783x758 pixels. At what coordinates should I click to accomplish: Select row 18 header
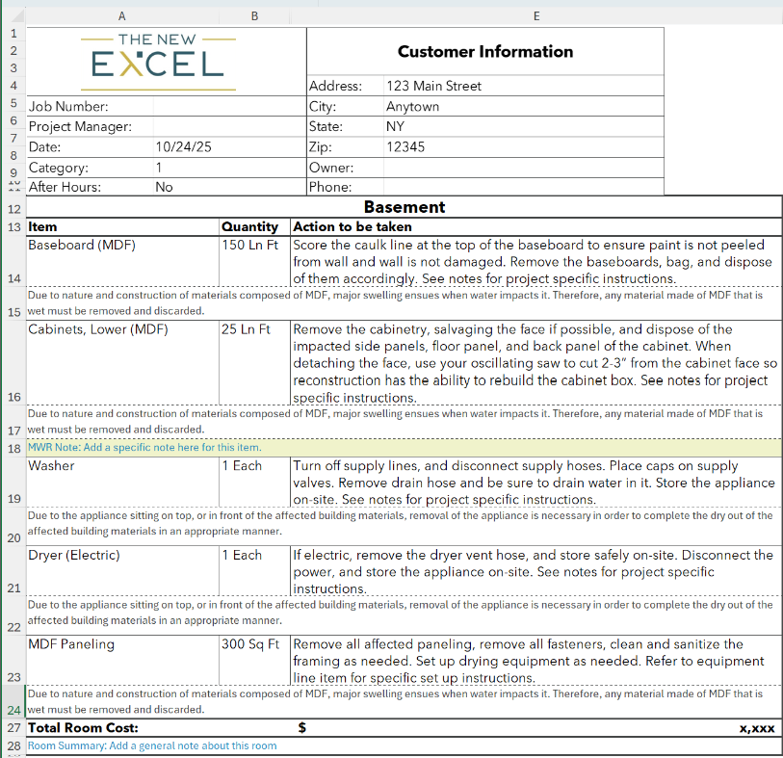(x=13, y=448)
